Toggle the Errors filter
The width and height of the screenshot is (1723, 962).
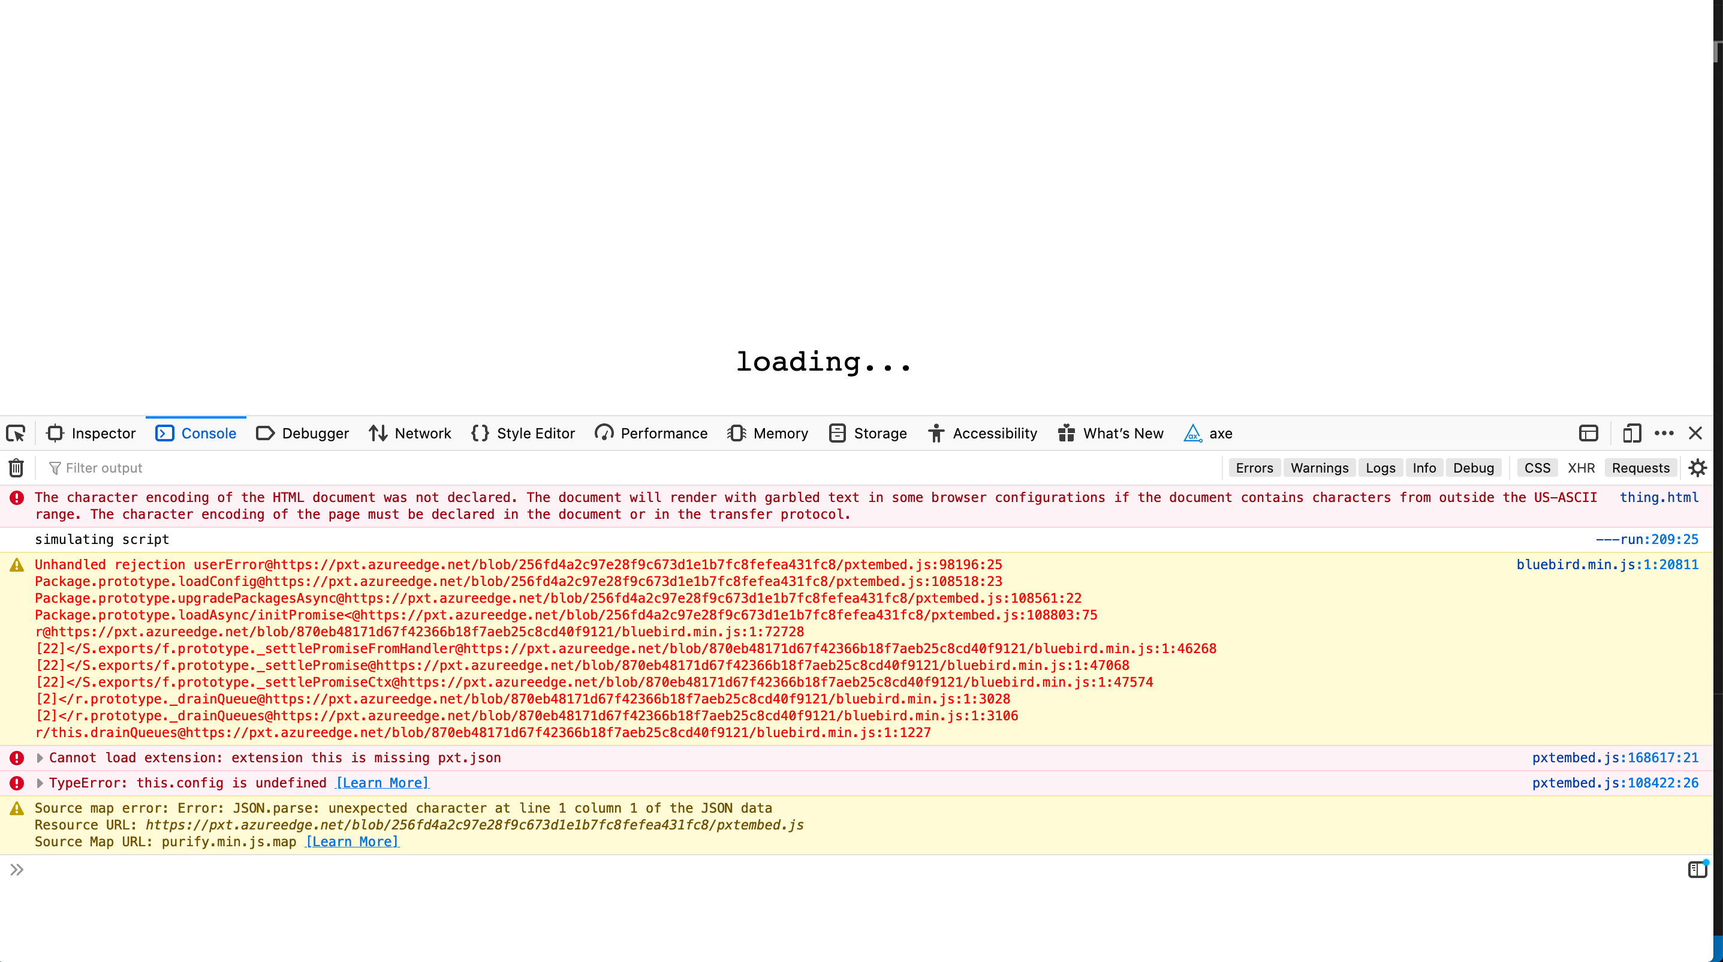[1254, 468]
